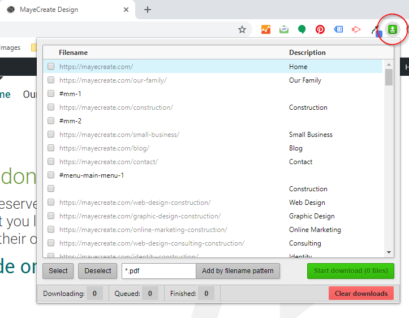Click the our-family/ URL text
This screenshot has width=409, height=318.
point(113,80)
